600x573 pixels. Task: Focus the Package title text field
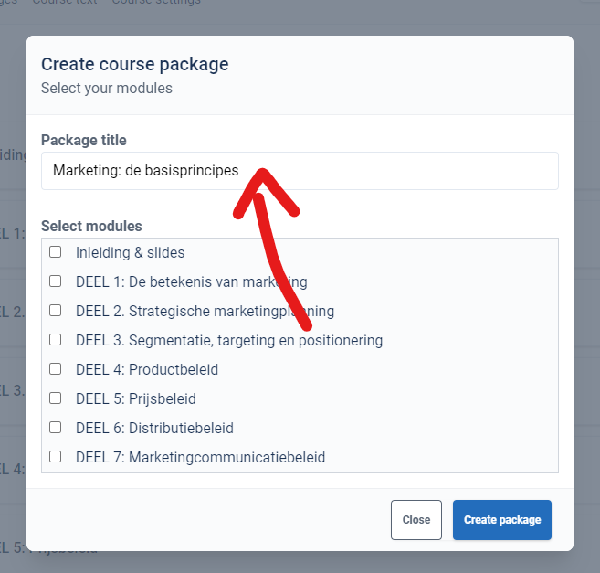pyautogui.click(x=300, y=171)
